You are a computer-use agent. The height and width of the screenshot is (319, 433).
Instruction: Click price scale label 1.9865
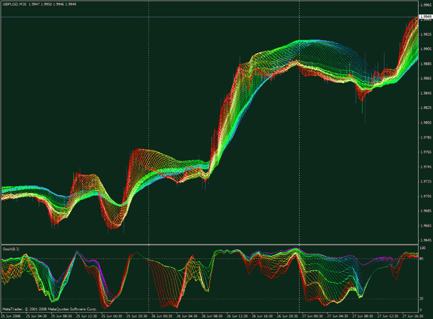(x=426, y=78)
